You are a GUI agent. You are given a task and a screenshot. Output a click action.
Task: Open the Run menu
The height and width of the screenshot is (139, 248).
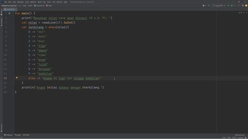[x=44, y=2]
